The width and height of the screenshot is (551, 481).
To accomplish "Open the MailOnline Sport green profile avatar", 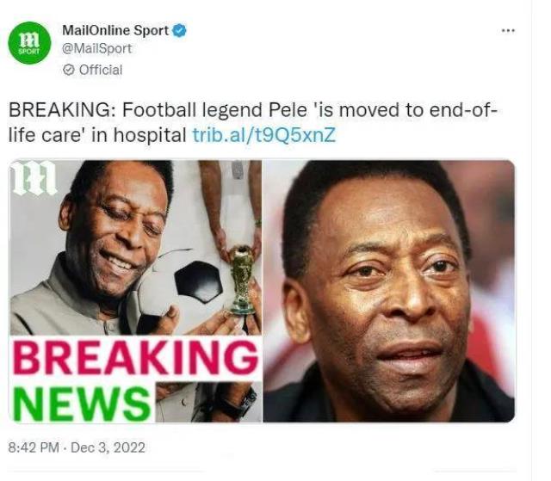I will click(29, 43).
